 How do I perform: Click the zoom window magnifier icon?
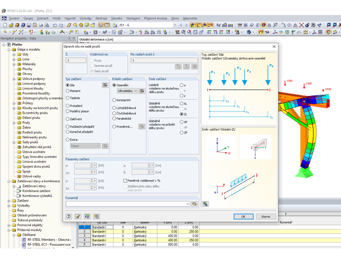(x=184, y=32)
